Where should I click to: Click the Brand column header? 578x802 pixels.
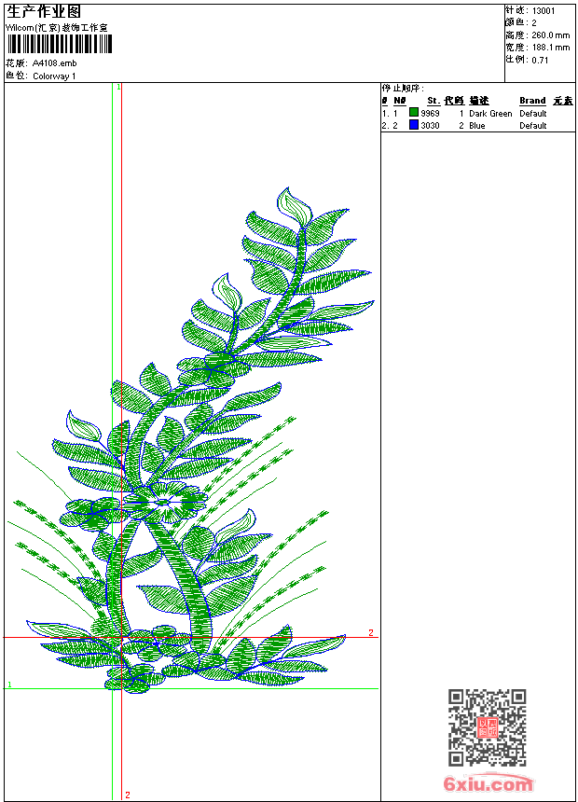[532, 101]
